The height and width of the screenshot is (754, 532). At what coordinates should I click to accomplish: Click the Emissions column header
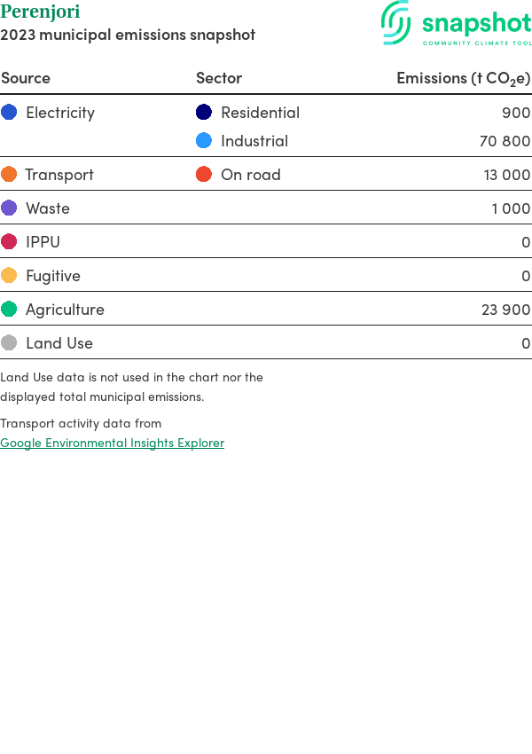tap(463, 78)
